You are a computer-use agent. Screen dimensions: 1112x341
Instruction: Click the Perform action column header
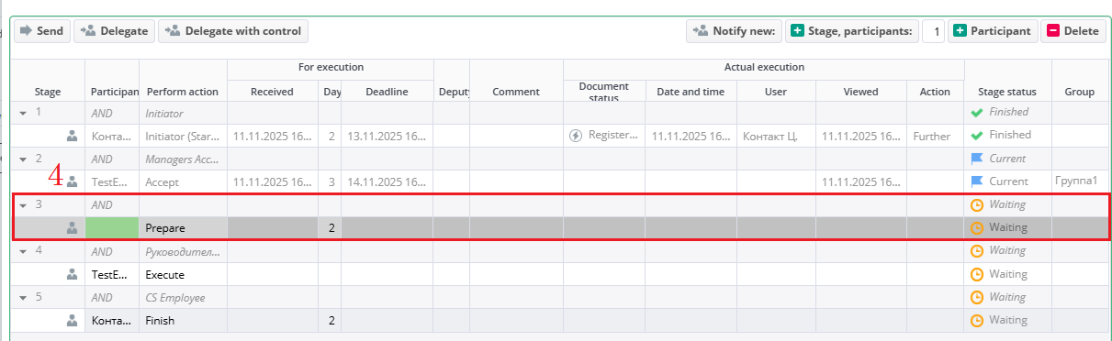[182, 92]
